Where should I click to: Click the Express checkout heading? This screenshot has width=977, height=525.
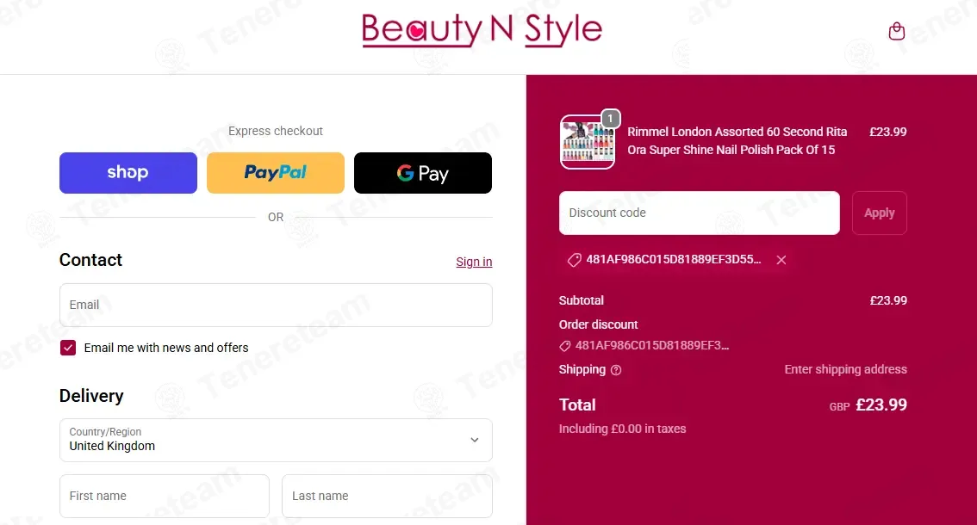[x=276, y=131]
